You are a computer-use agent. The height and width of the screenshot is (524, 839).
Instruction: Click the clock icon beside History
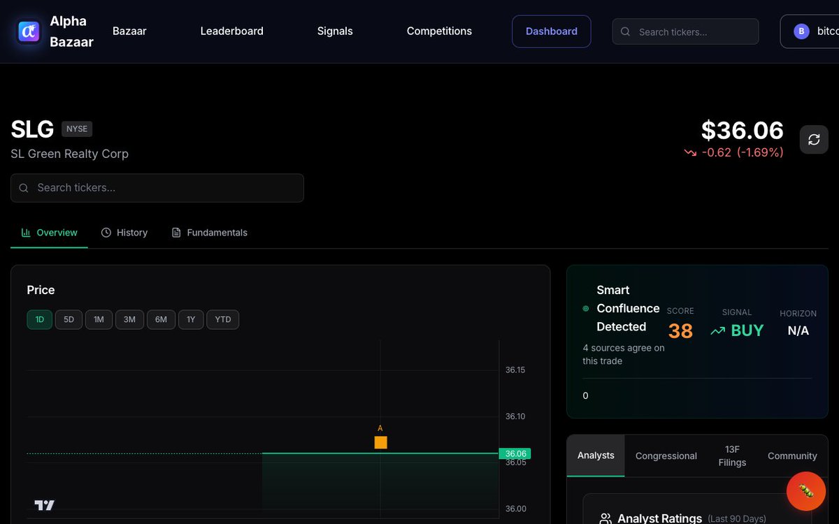pyautogui.click(x=106, y=232)
